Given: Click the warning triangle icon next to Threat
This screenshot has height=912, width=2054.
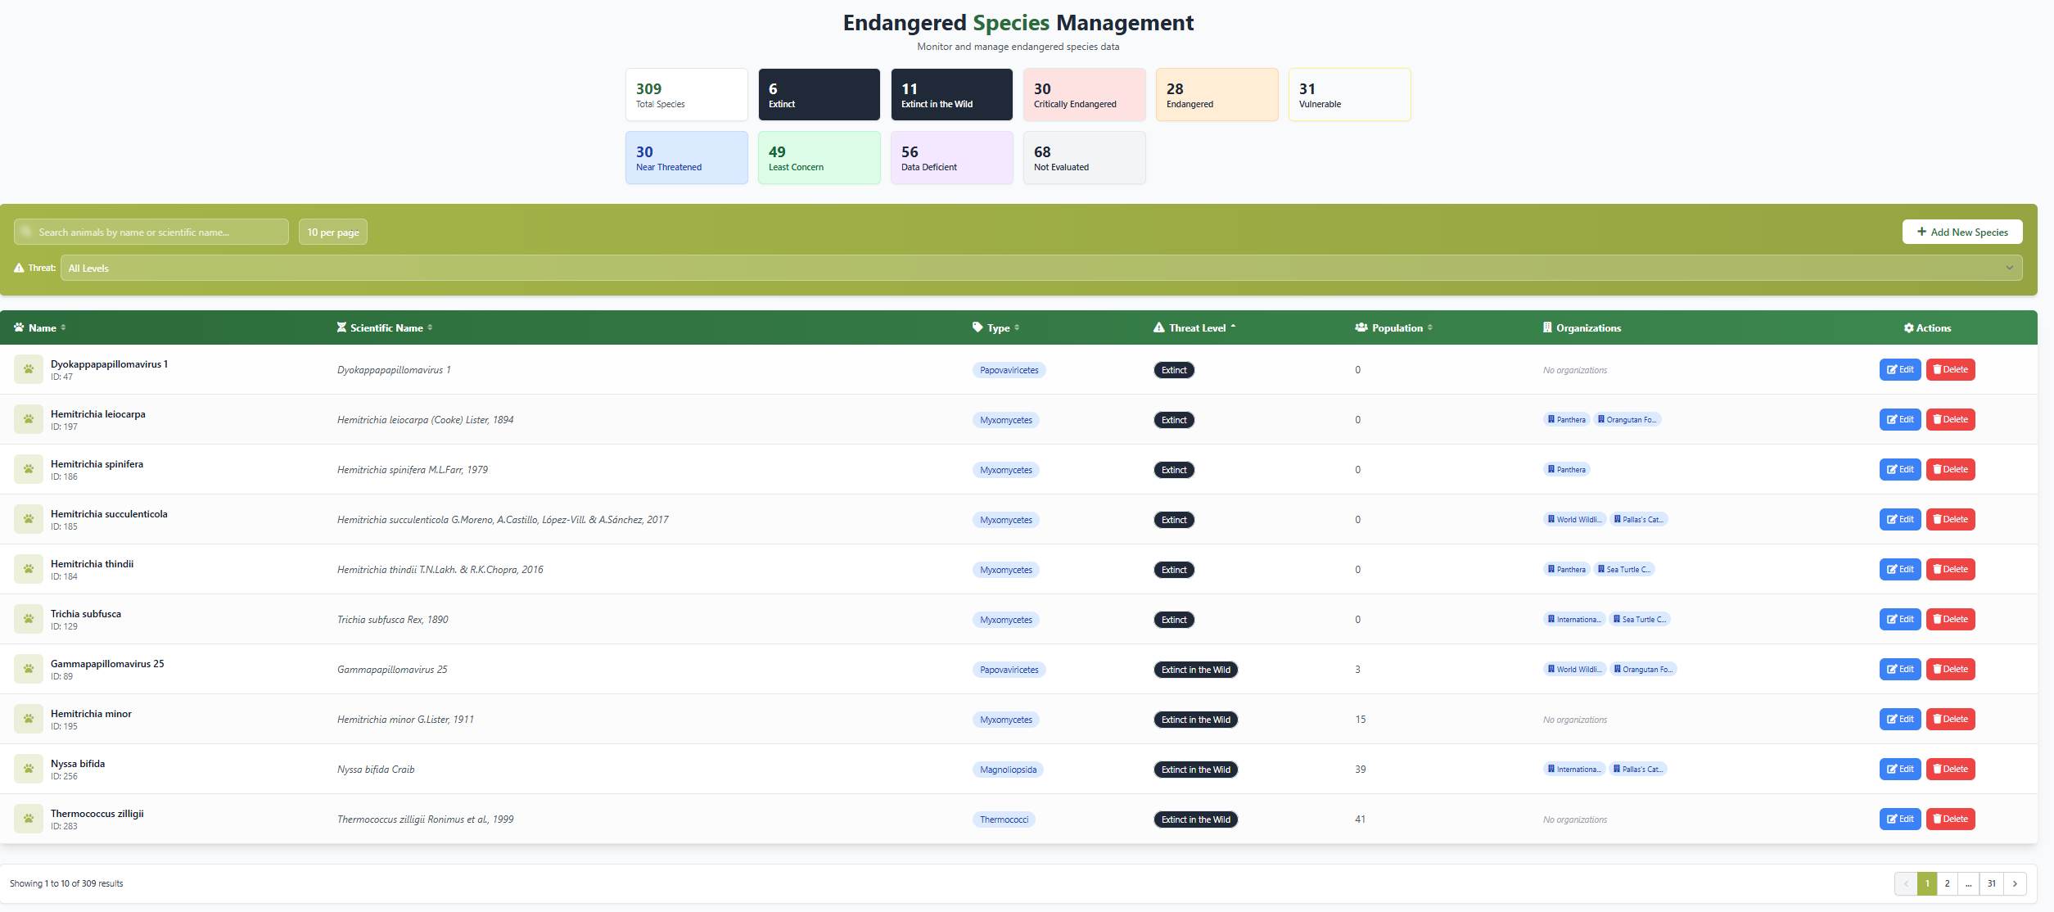Looking at the screenshot, I should pyautogui.click(x=19, y=268).
